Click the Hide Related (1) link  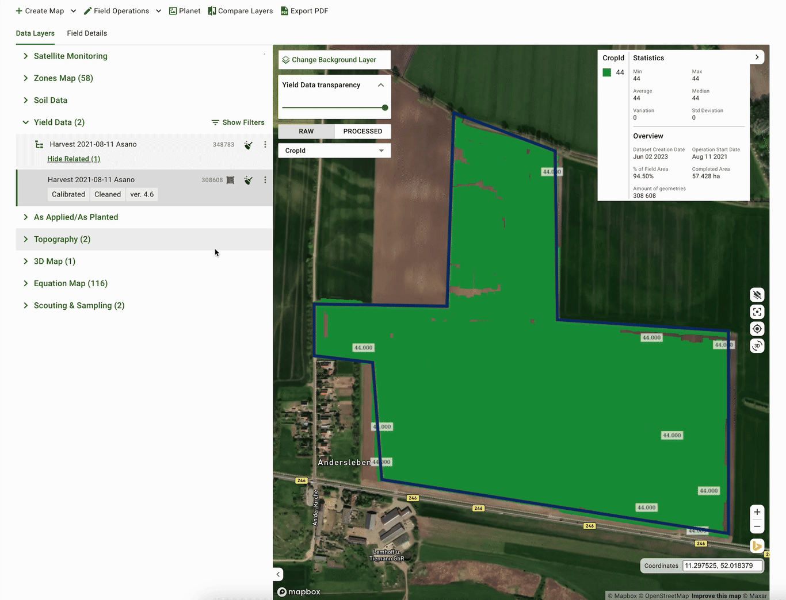click(74, 159)
